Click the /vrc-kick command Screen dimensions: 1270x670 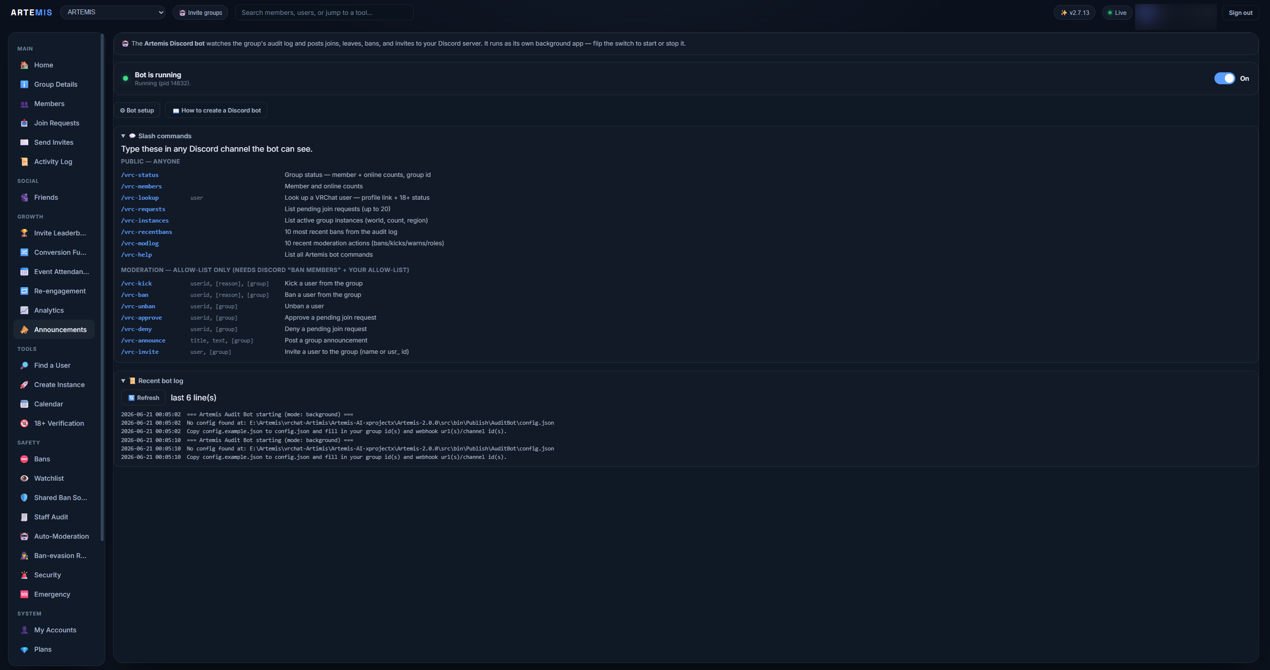point(136,283)
